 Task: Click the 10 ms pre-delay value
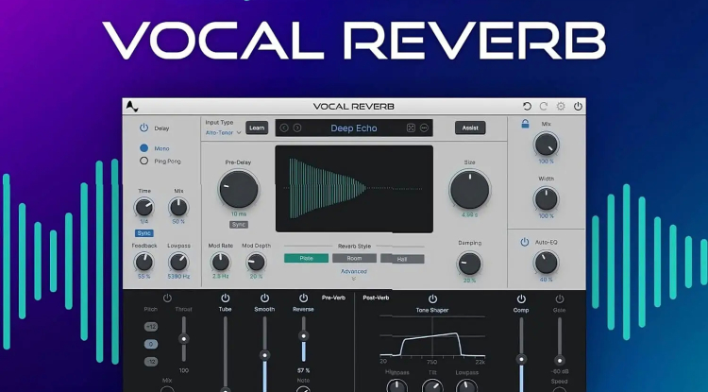pos(239,214)
